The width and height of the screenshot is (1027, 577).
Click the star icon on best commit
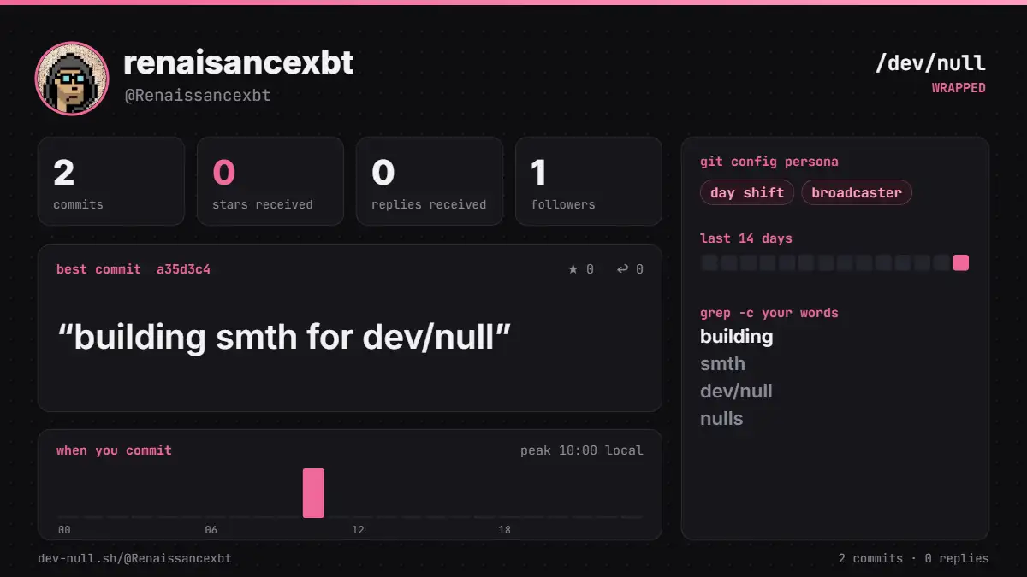pos(573,269)
